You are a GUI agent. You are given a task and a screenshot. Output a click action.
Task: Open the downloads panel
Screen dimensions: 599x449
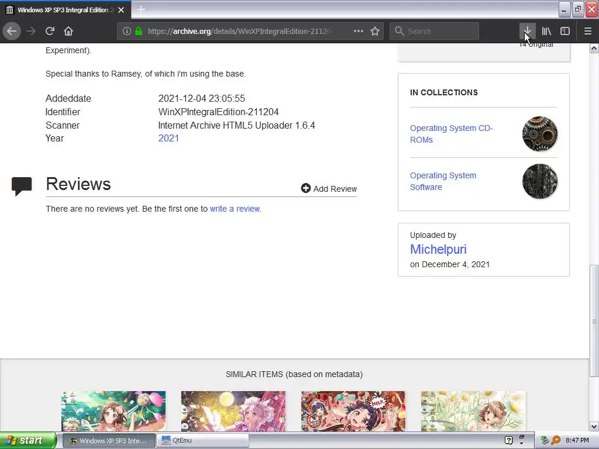tap(528, 31)
